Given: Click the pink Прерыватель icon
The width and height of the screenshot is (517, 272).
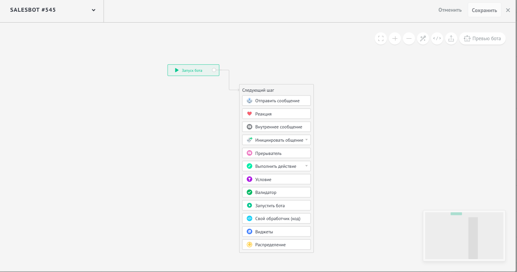Looking at the screenshot, I should click(x=249, y=153).
